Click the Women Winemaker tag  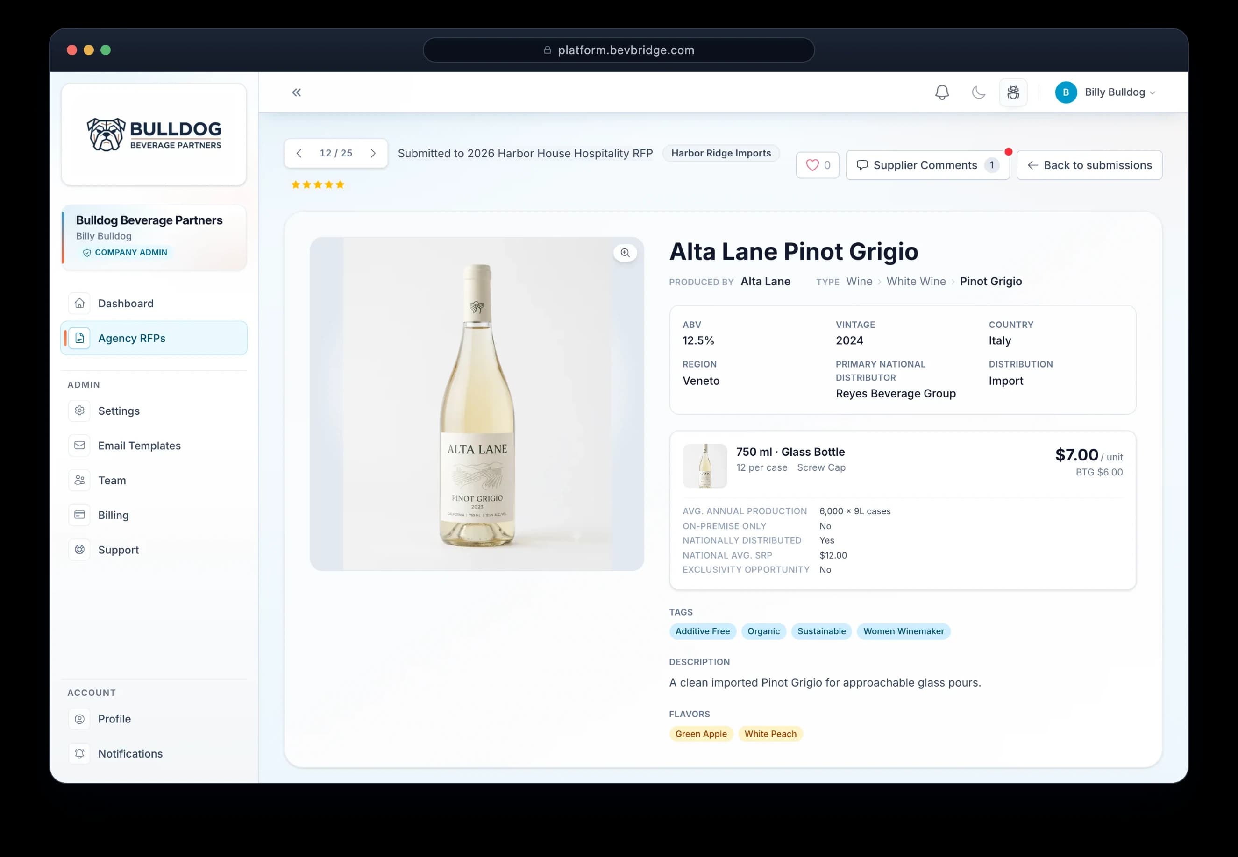pos(904,631)
